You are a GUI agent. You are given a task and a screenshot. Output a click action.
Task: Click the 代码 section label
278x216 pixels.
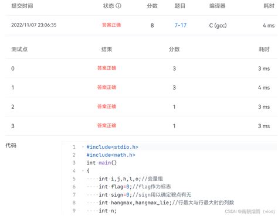11,145
